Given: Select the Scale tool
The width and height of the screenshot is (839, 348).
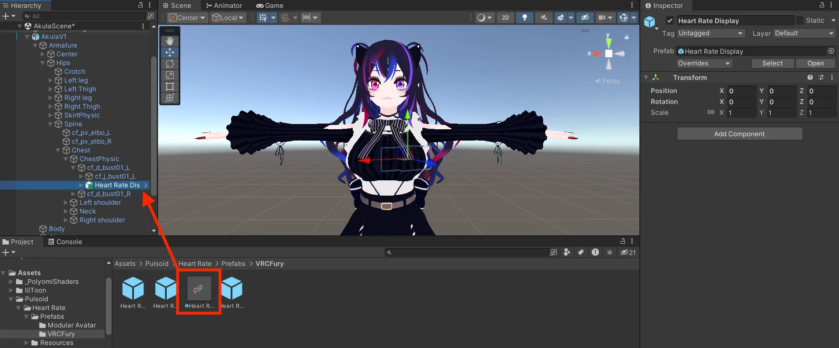Looking at the screenshot, I should point(170,75).
